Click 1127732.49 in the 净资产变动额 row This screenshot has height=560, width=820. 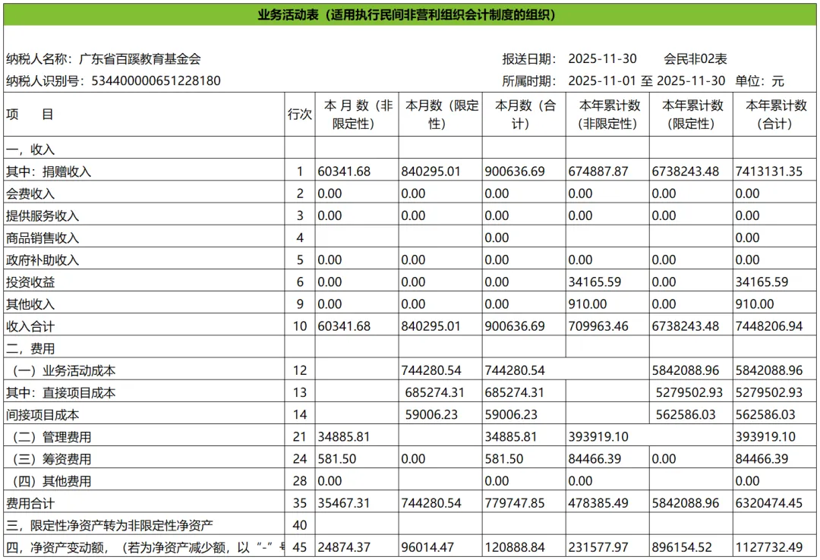point(768,547)
